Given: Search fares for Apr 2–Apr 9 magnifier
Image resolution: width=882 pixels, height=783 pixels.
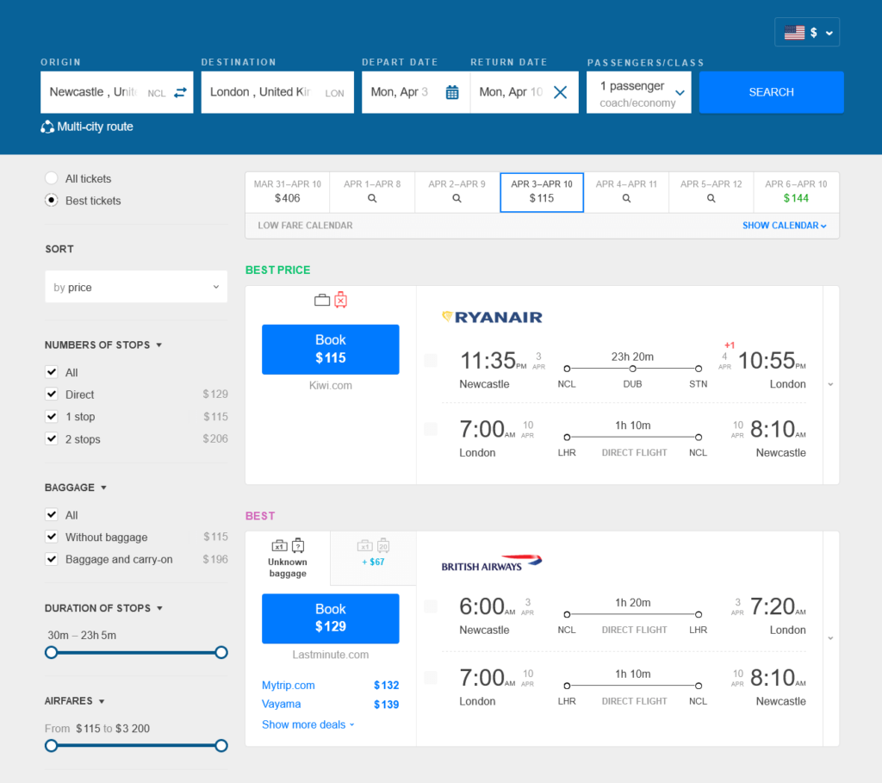Looking at the screenshot, I should click(457, 198).
